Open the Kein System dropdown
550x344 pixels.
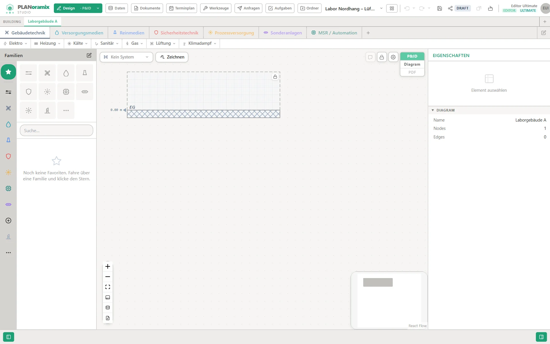(x=126, y=57)
